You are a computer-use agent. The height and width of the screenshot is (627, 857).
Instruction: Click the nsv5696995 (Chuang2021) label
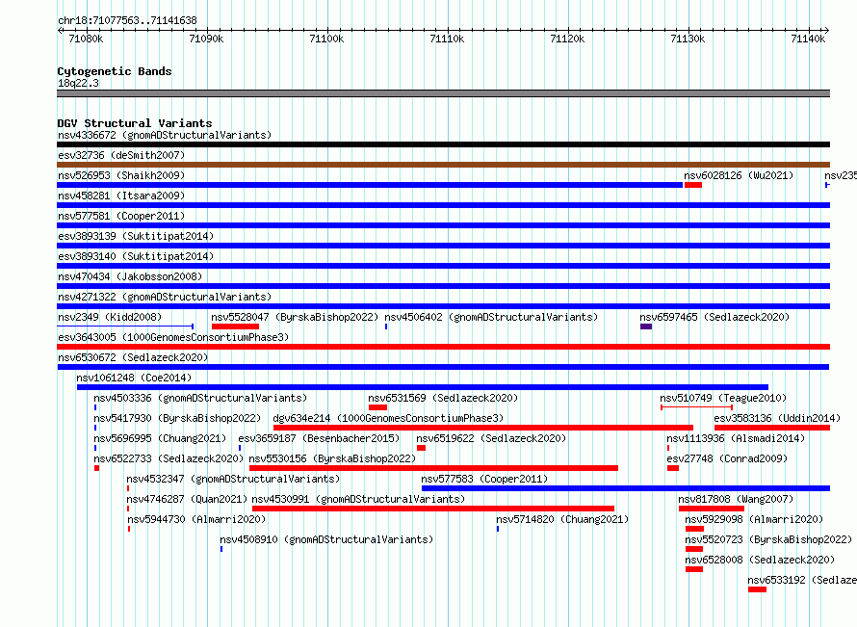(160, 438)
